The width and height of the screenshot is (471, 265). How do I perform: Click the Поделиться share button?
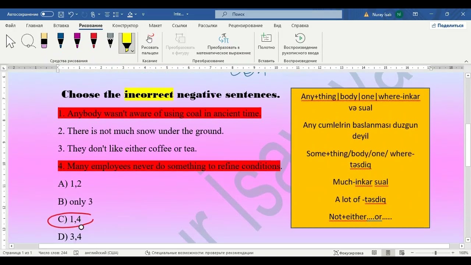point(448,25)
